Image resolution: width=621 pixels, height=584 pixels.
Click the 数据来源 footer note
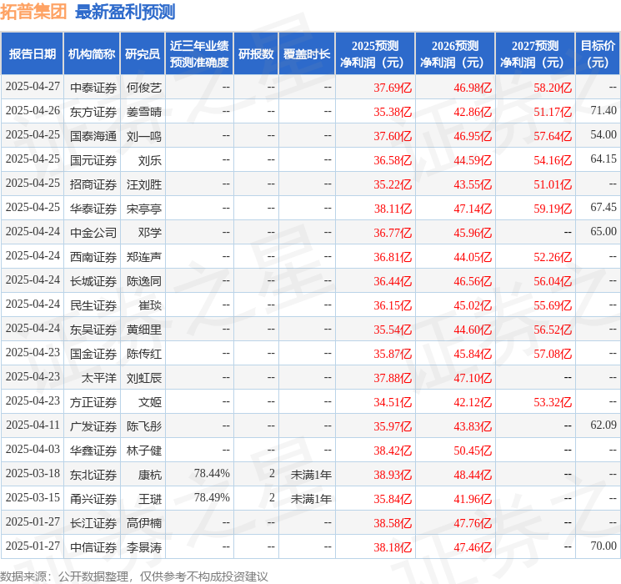pyautogui.click(x=134, y=576)
